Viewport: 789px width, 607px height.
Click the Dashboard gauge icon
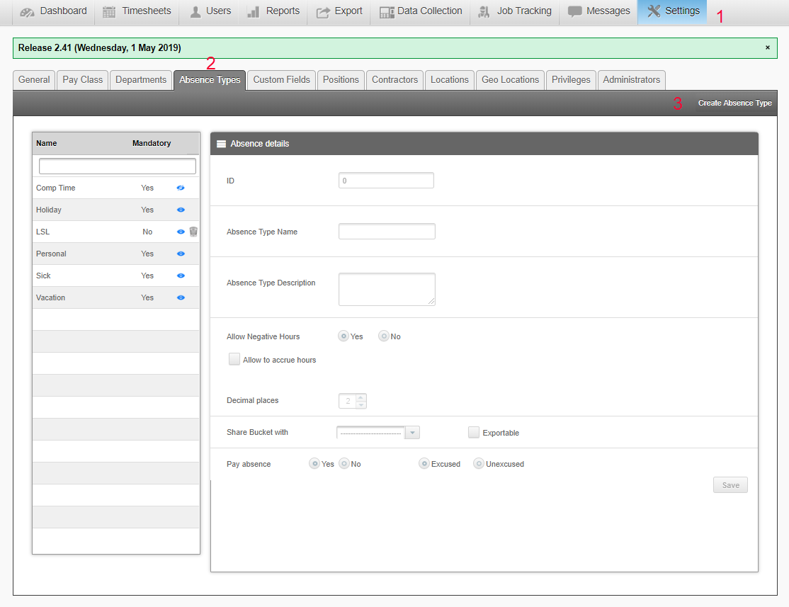point(27,12)
